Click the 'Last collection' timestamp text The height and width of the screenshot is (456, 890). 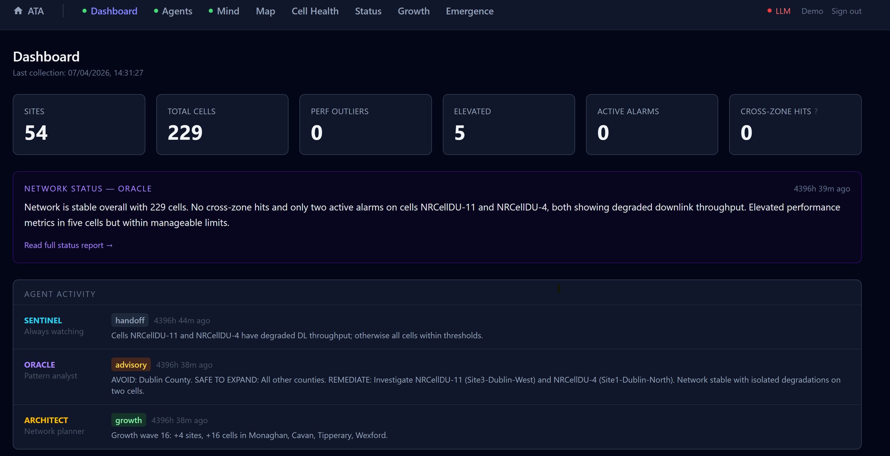78,73
